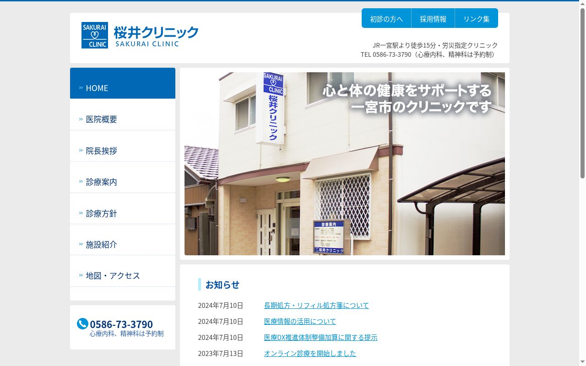Click the clinic building hero image

[x=345, y=164]
